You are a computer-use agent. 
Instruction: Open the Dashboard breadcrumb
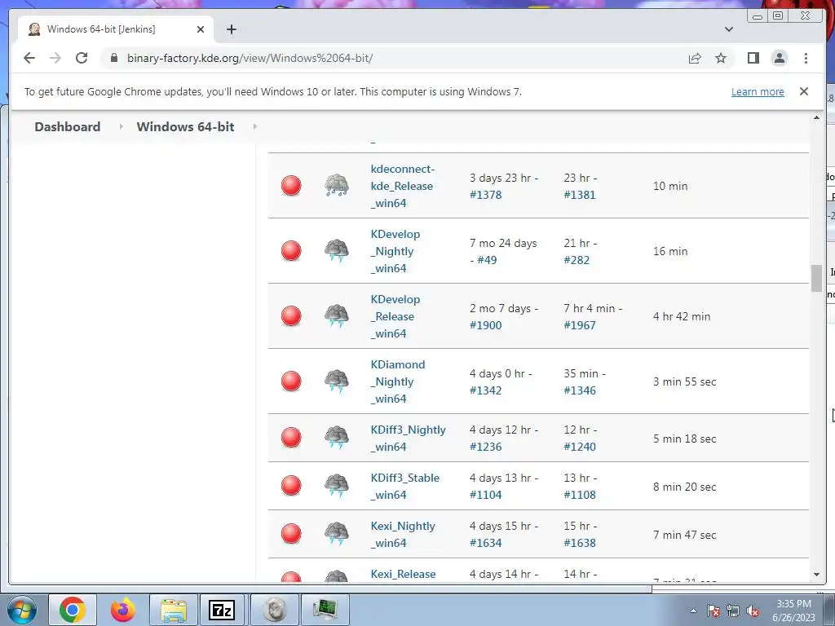pyautogui.click(x=68, y=126)
